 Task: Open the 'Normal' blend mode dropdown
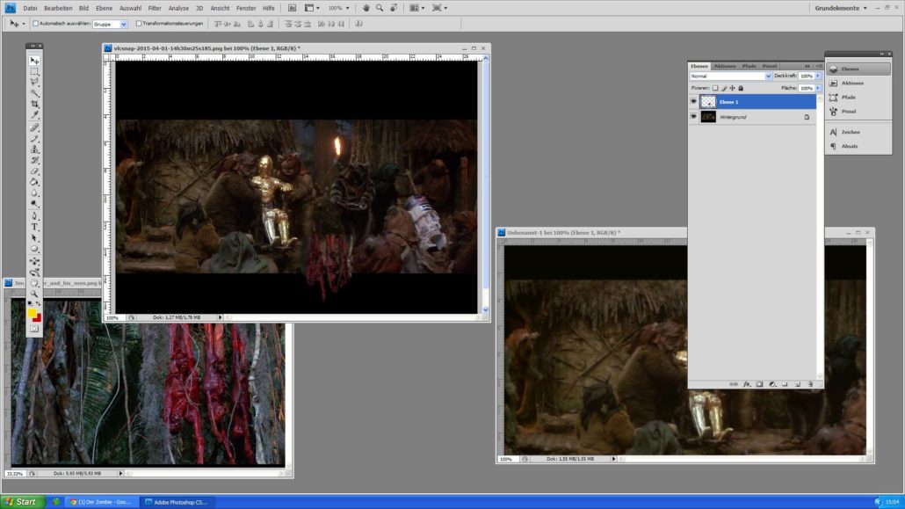[x=731, y=76]
